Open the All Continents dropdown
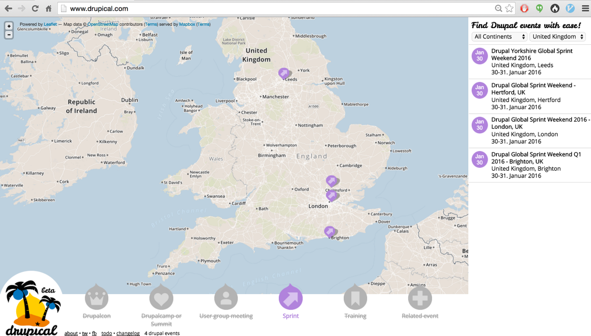Viewport: 591px width, 336px height. pos(499,36)
